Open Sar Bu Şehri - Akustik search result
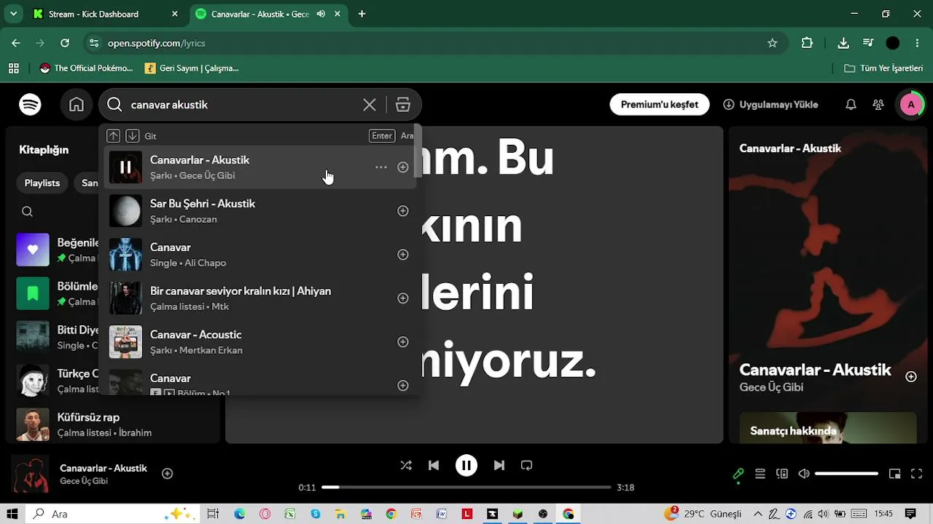 261,211
